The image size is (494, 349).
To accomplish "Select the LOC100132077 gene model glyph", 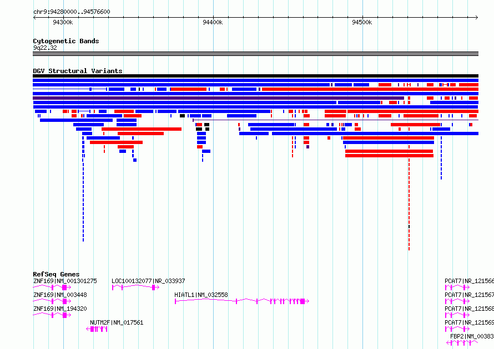I will (135, 288).
